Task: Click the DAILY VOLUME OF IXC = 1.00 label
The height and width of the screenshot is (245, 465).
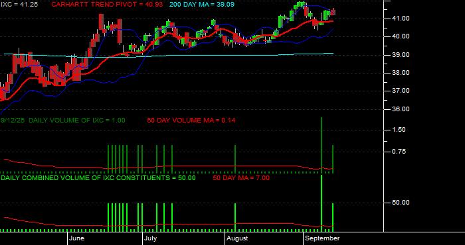Action: [77, 121]
